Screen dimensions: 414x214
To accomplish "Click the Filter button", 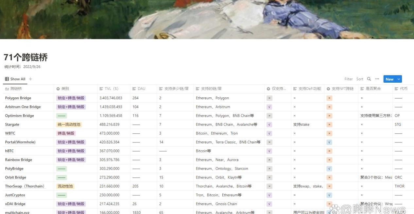I will (x=349, y=79).
